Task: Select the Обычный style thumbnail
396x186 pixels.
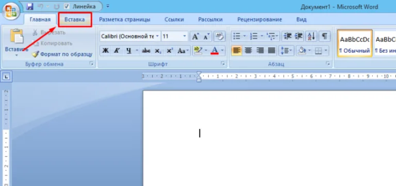Action: tap(355, 43)
